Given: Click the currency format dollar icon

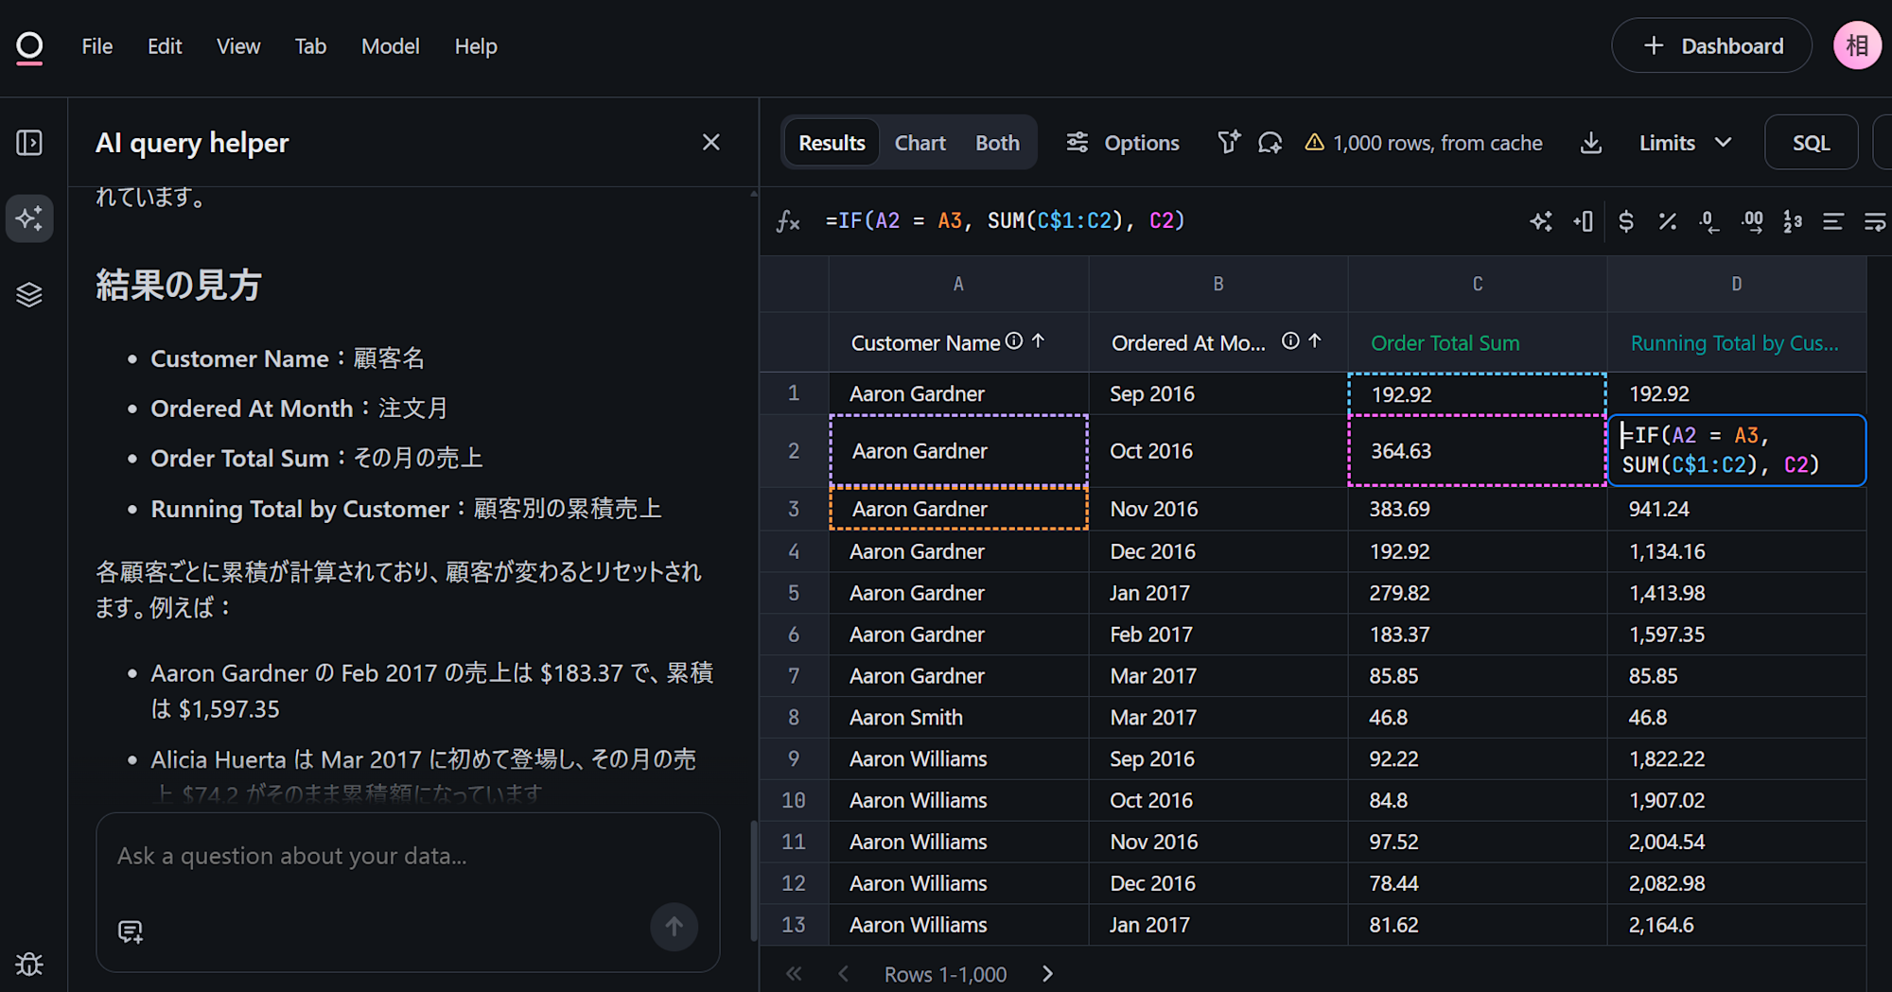Looking at the screenshot, I should 1625,221.
